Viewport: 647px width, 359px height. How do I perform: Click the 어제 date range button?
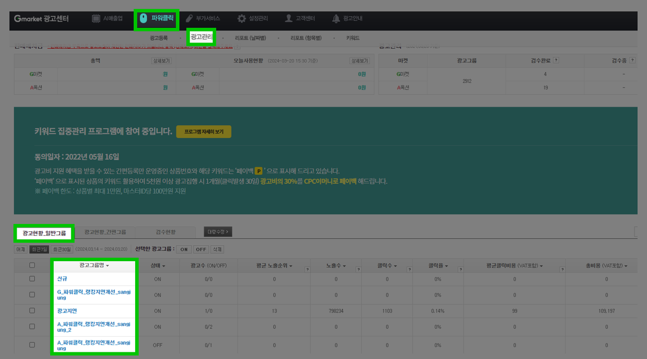point(21,249)
